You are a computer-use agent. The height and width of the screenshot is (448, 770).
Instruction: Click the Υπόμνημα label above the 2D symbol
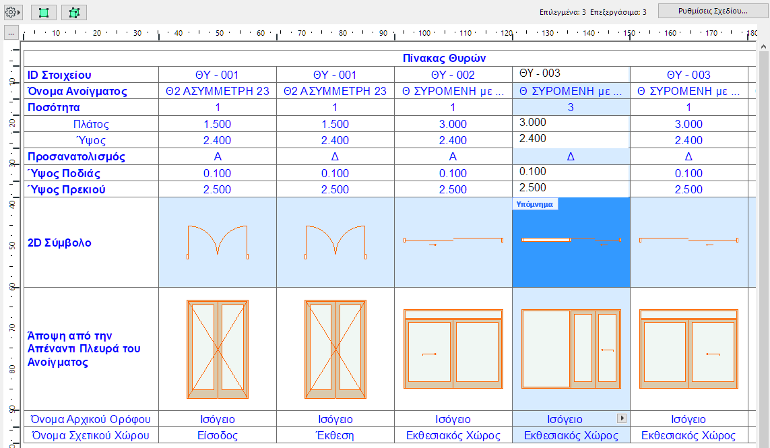click(x=536, y=203)
